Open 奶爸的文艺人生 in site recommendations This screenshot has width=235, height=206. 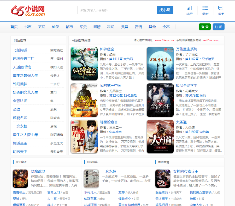25,92
